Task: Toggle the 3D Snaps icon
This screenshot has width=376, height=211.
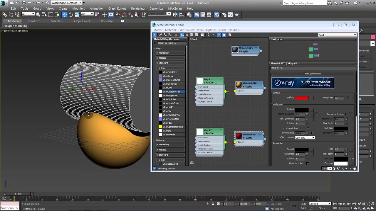Action: pos(118,14)
